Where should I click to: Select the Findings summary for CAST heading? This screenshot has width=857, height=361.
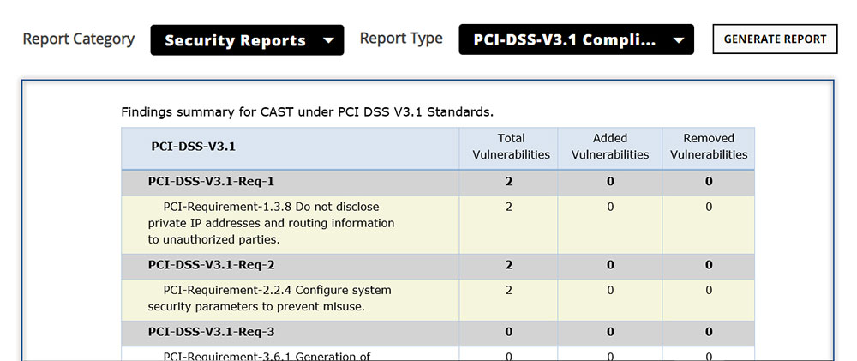coord(307,111)
